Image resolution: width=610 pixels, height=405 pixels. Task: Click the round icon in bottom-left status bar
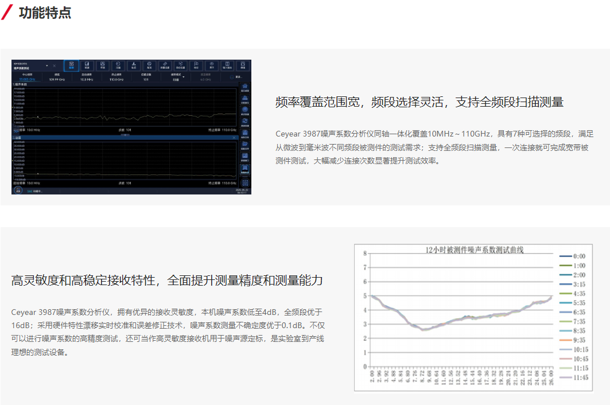point(18,190)
